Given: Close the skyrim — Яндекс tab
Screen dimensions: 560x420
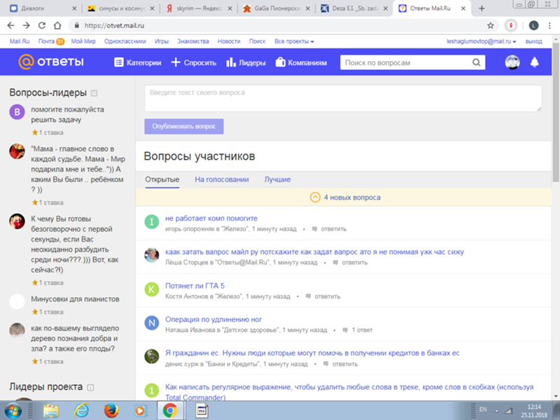Looking at the screenshot, I should 230,8.
